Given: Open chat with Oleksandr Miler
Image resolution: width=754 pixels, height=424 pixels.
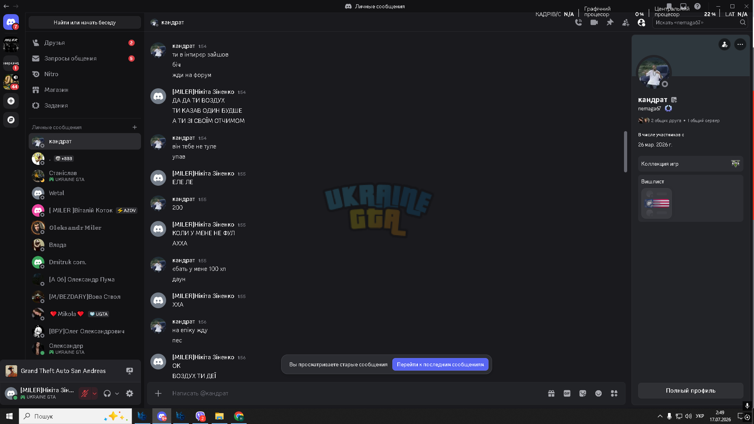Looking at the screenshot, I should pyautogui.click(x=85, y=228).
